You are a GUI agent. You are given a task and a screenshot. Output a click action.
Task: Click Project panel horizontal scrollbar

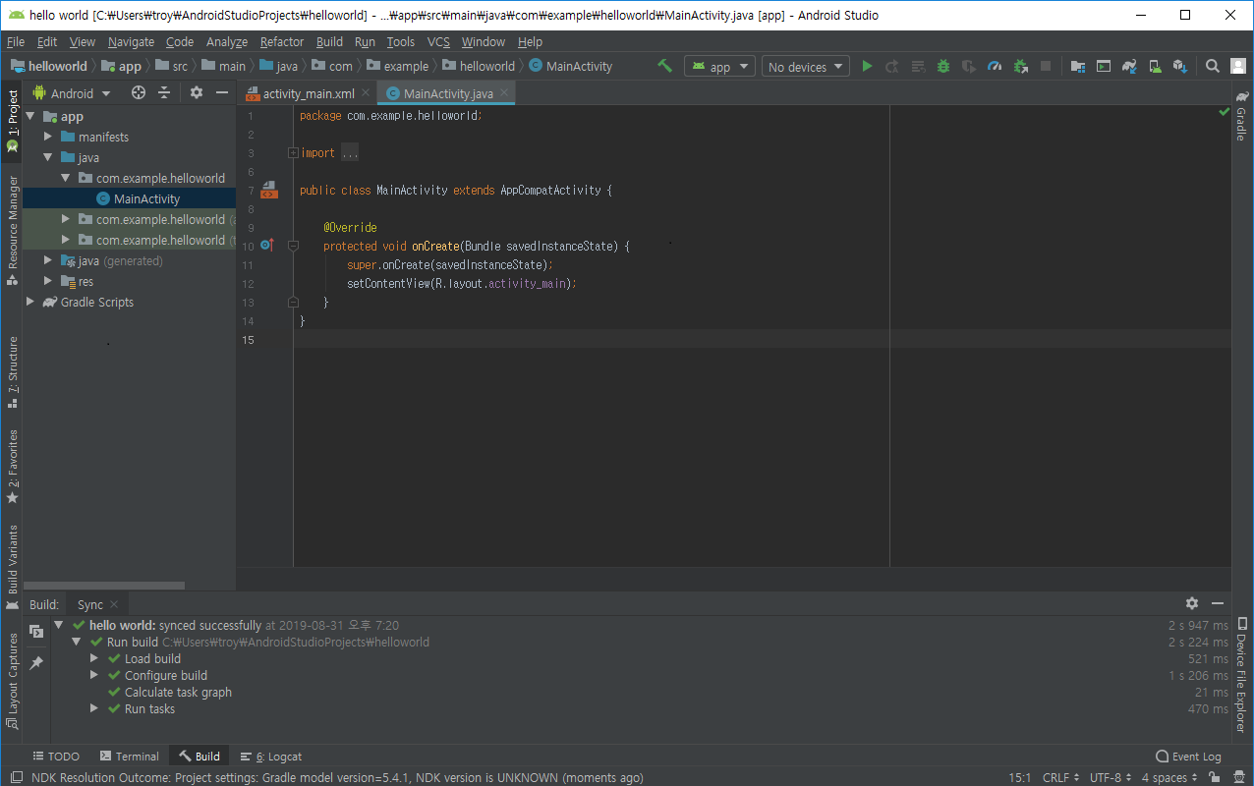[x=104, y=586]
